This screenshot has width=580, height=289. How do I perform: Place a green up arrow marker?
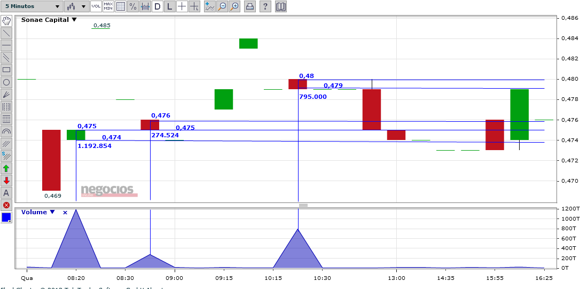point(6,168)
